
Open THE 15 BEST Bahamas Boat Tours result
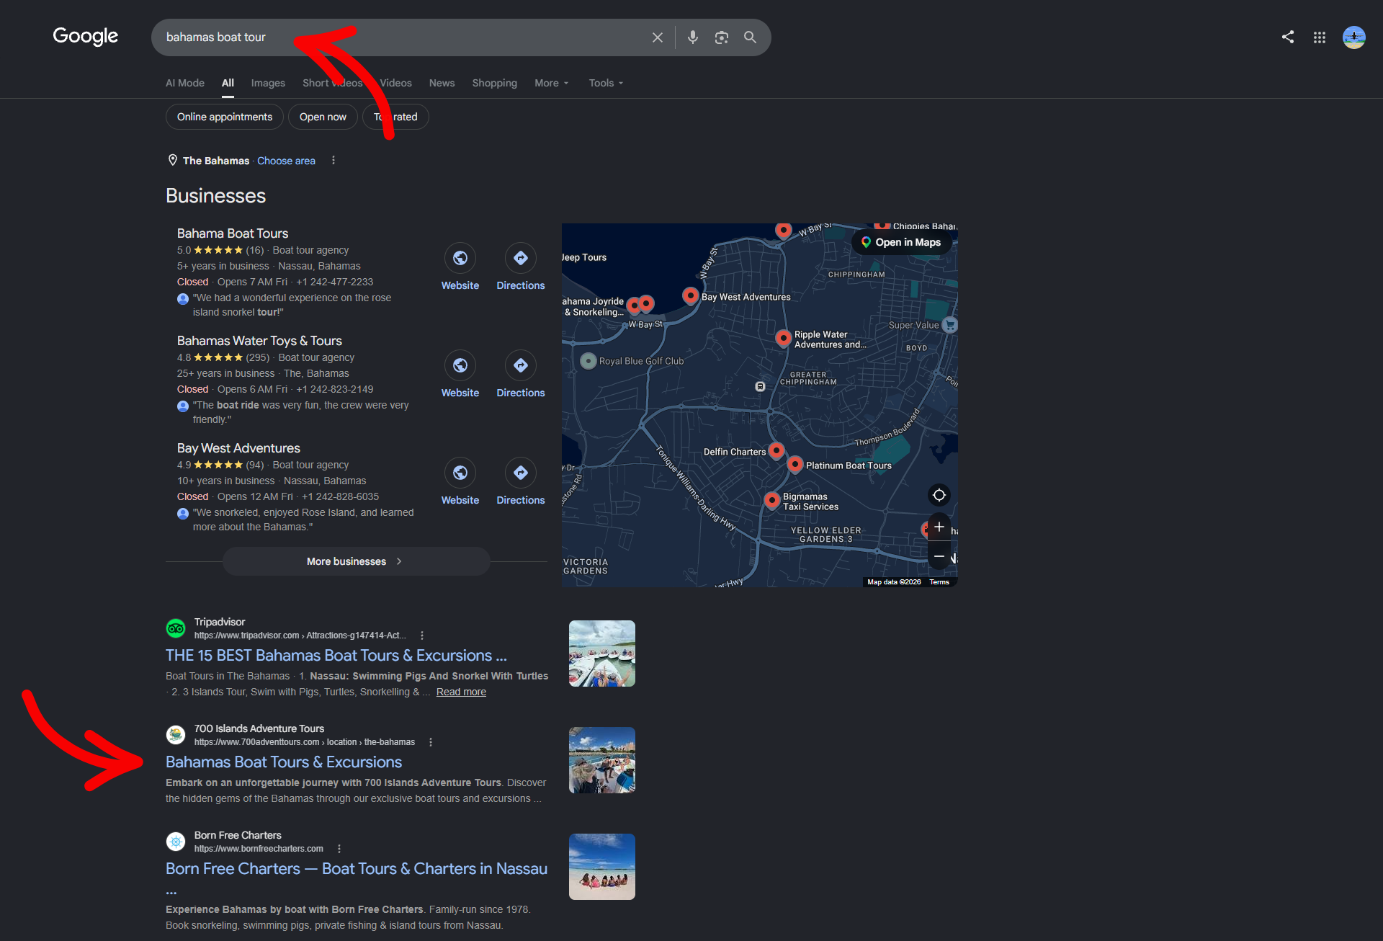click(336, 656)
